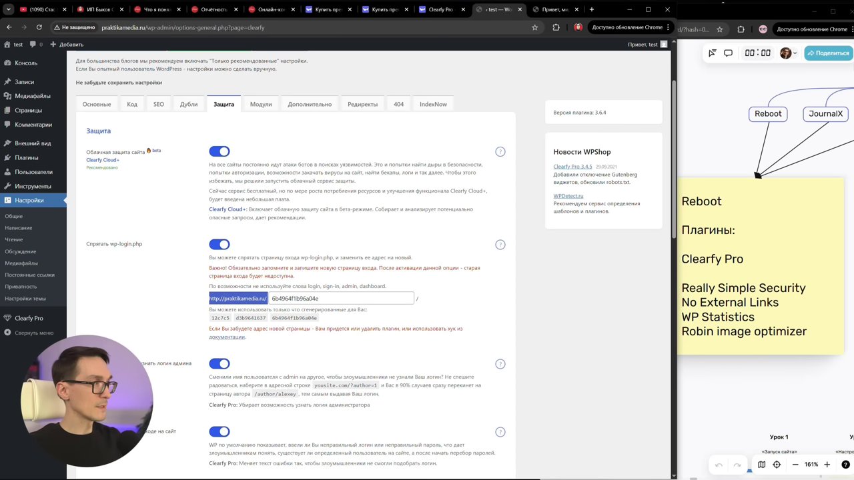Collapse the menu with 'Свернуть меню'
The height and width of the screenshot is (480, 854).
coord(33,333)
